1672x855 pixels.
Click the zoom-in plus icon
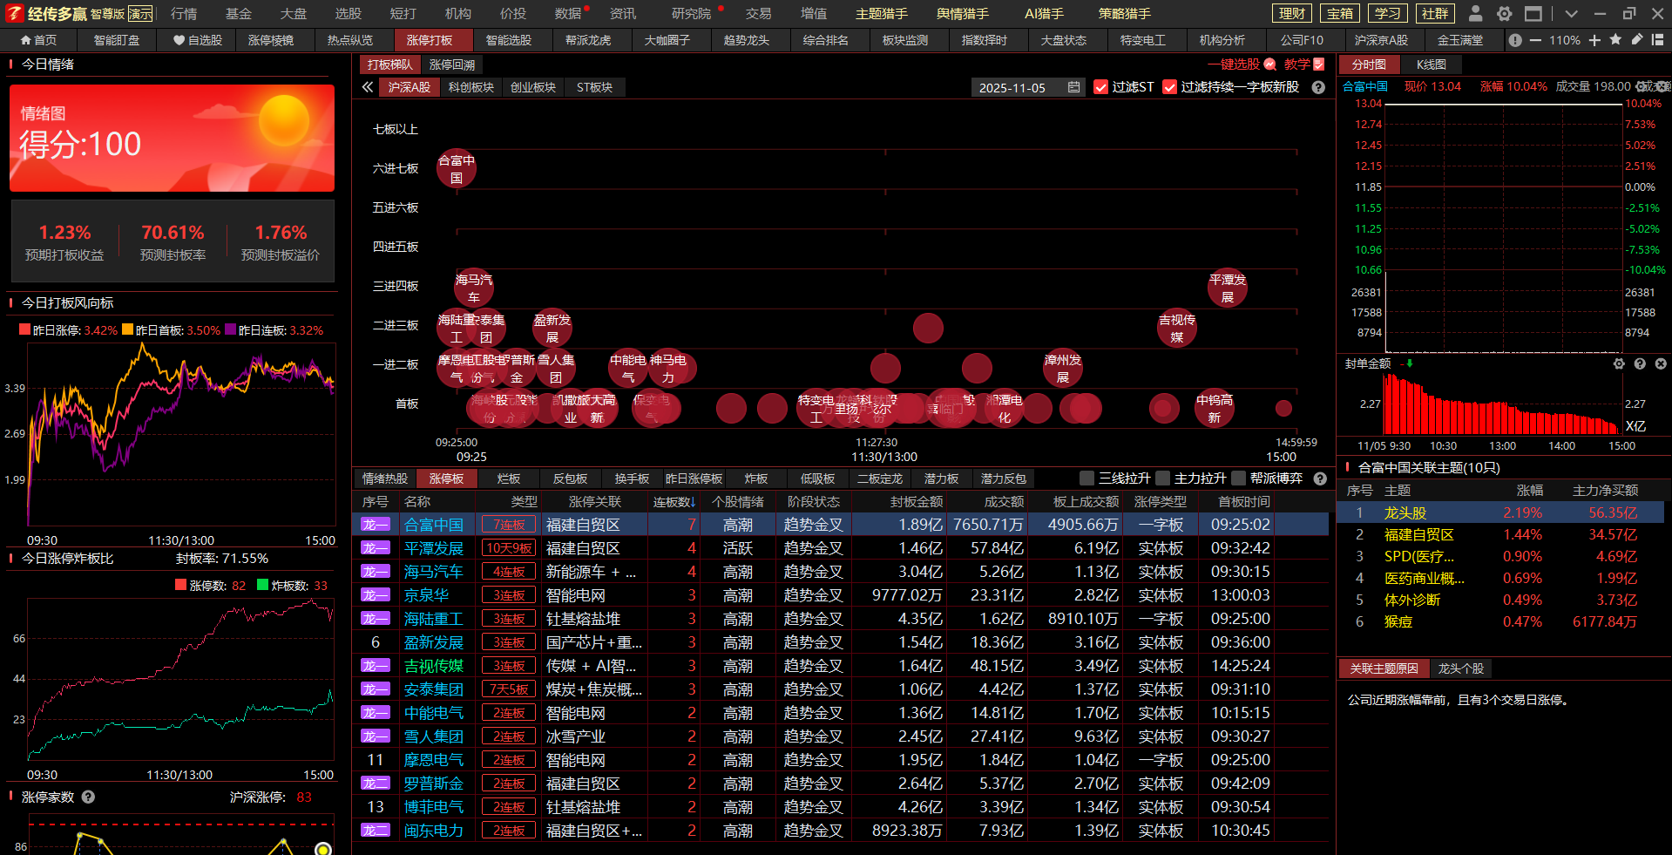pos(1594,40)
